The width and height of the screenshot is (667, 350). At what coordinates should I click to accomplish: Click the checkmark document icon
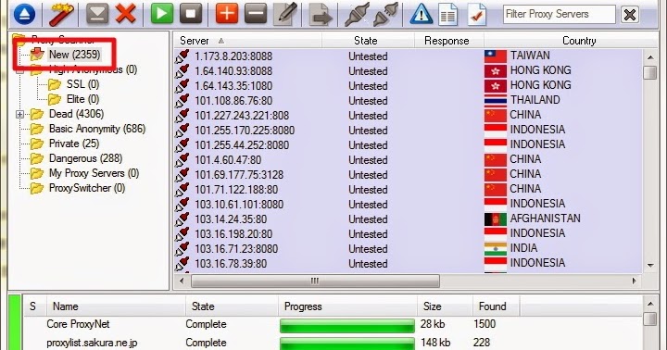click(x=476, y=15)
